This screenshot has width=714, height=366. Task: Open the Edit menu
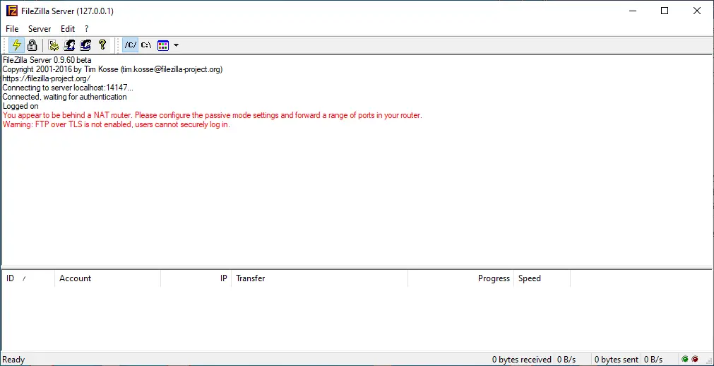pyautogui.click(x=68, y=29)
